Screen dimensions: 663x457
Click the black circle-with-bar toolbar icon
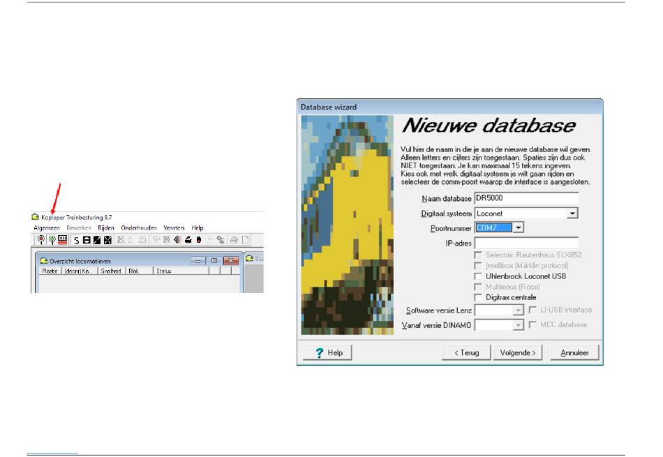(87, 240)
